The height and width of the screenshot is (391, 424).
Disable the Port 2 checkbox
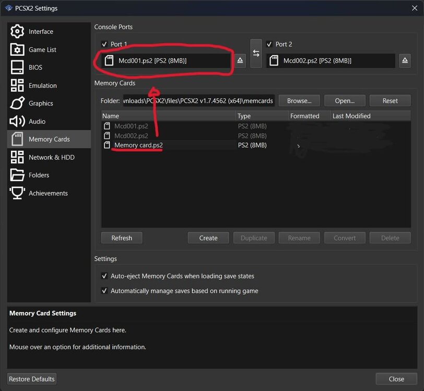coord(269,44)
